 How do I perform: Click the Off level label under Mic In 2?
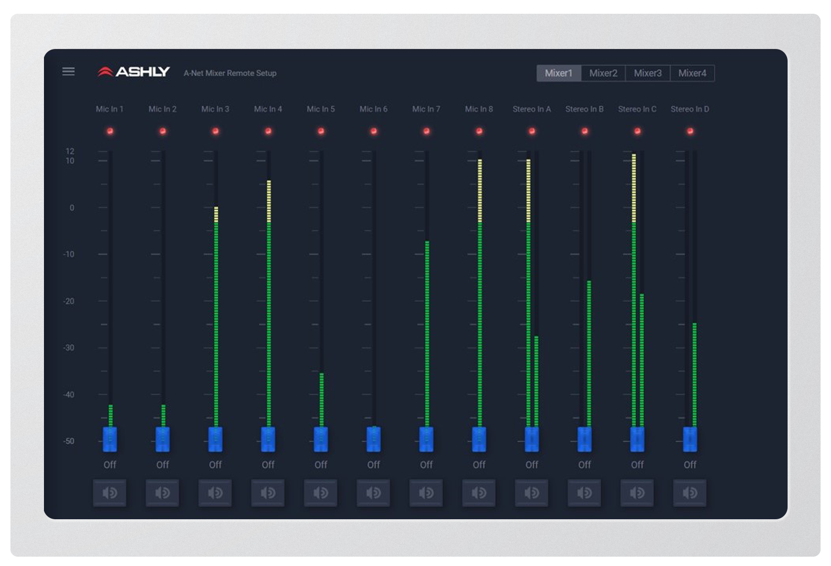[x=163, y=465]
